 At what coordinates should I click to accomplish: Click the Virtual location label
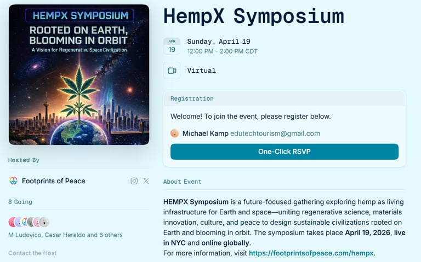pyautogui.click(x=201, y=71)
